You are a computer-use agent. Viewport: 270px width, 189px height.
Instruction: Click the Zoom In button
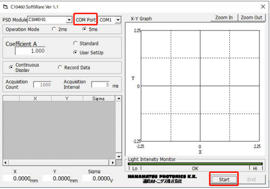(x=224, y=18)
